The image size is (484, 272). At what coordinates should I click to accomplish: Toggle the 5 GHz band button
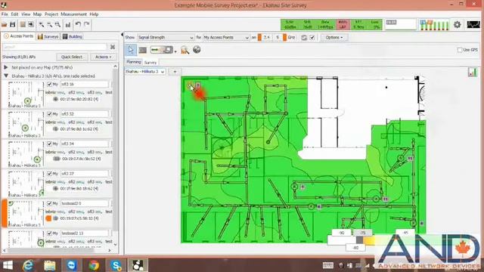coord(280,37)
